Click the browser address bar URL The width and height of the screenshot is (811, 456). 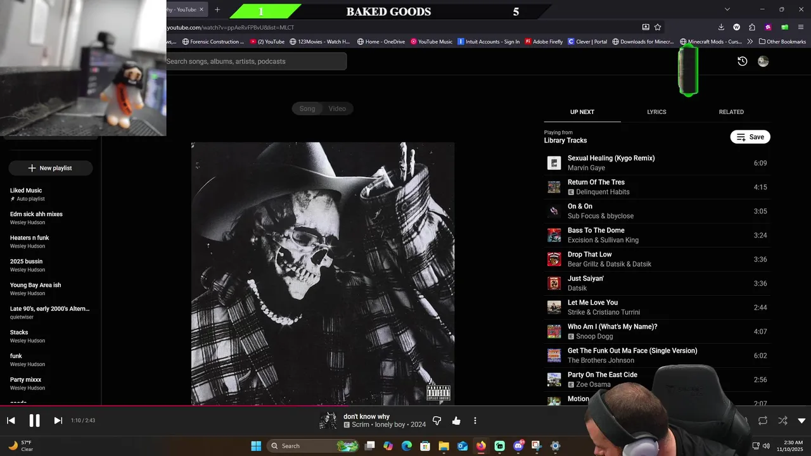tap(231, 27)
